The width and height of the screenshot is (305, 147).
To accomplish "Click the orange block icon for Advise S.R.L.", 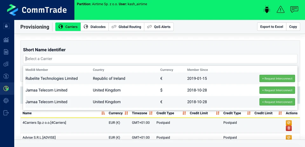I will pos(289,137).
